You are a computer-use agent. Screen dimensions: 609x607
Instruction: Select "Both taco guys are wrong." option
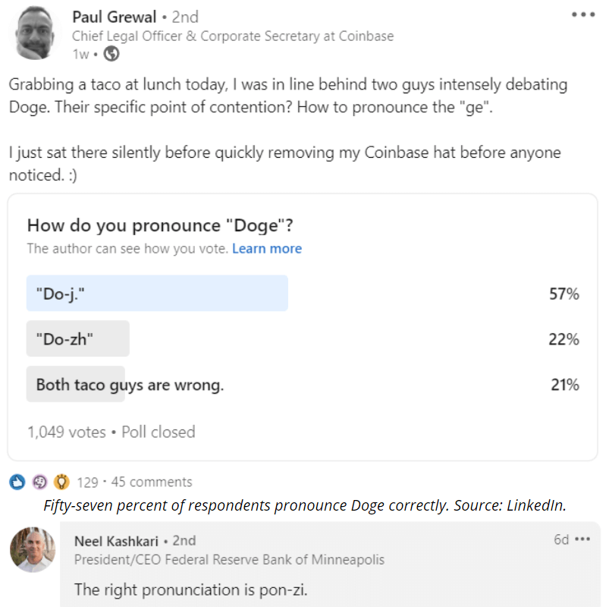(130, 385)
